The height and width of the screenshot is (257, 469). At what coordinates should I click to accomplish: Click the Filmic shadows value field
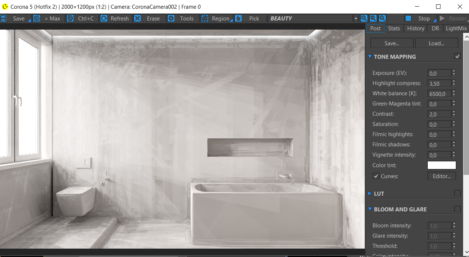pyautogui.click(x=439, y=145)
